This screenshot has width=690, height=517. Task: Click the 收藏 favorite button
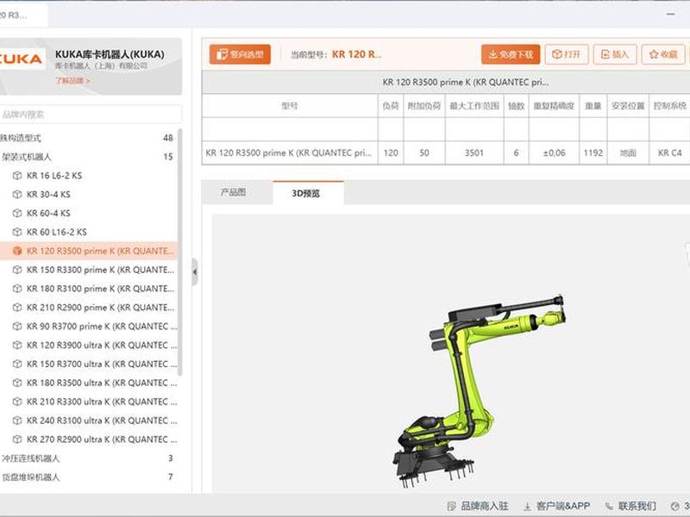tap(663, 54)
